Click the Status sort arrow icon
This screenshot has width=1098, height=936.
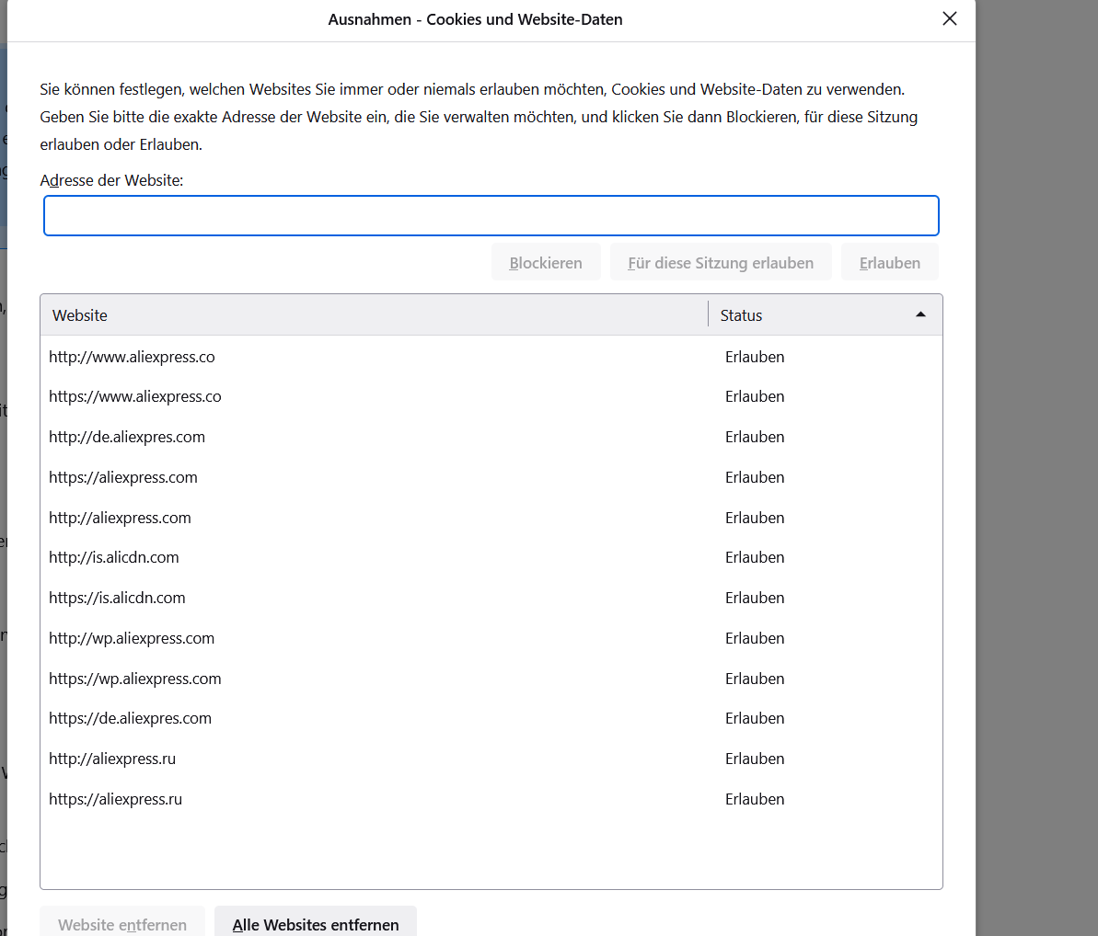point(919,315)
